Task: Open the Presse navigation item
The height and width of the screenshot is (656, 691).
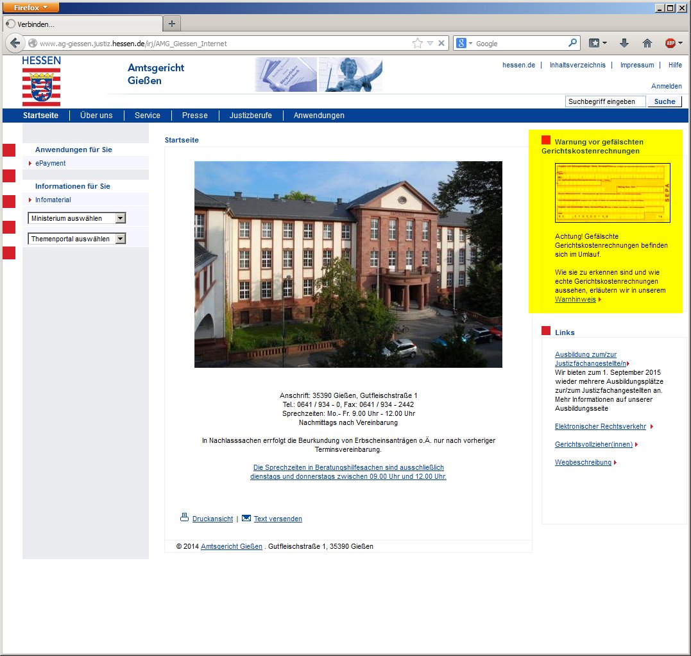Action: click(195, 116)
